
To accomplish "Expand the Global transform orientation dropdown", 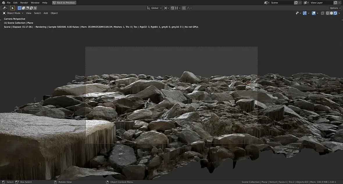I will coord(154,8).
